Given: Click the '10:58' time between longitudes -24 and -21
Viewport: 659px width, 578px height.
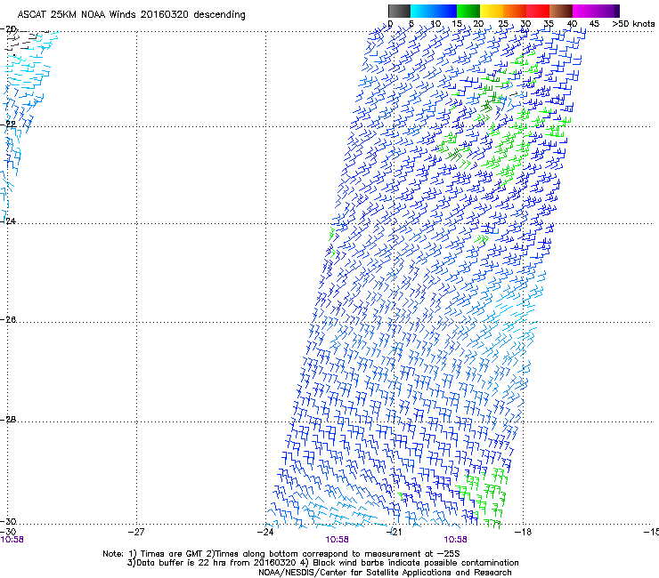Looking at the screenshot, I should 337,540.
